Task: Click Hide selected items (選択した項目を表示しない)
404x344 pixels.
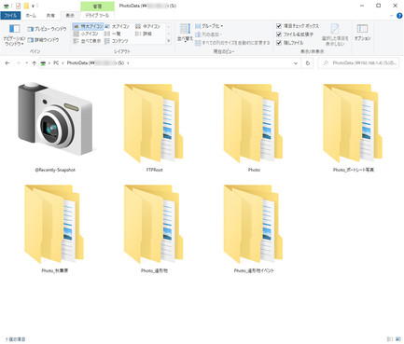Action: pos(335,34)
